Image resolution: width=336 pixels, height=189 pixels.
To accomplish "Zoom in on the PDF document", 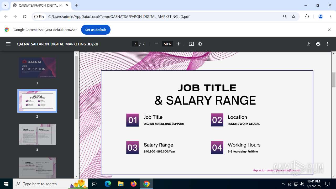I will tap(178, 44).
